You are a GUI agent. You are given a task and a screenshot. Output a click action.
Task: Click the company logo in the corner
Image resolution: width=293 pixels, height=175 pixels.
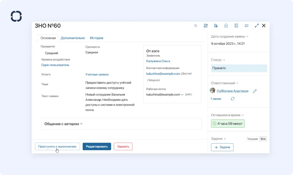[x=16, y=16]
